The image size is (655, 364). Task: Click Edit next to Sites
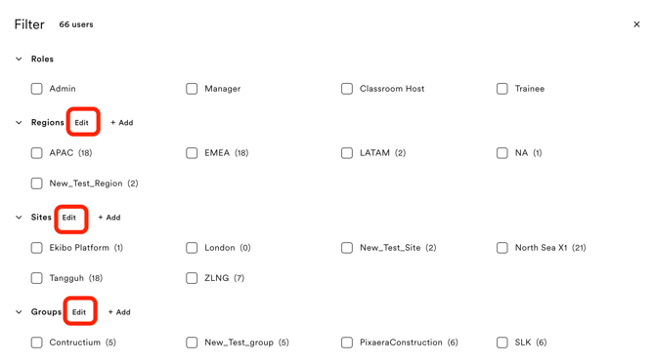tap(69, 218)
